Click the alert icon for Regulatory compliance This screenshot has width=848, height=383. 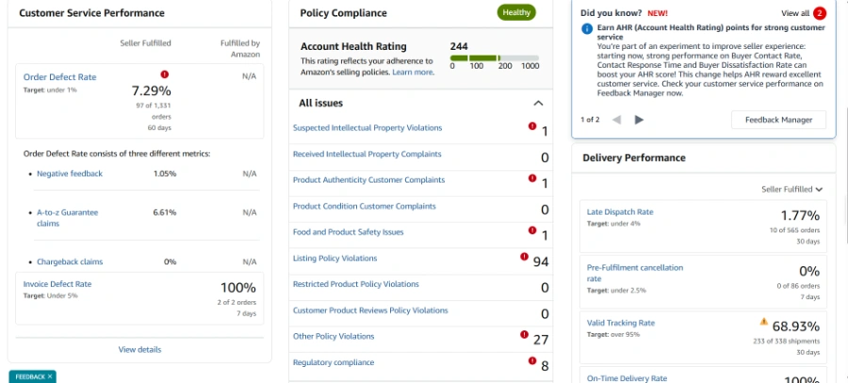point(532,360)
